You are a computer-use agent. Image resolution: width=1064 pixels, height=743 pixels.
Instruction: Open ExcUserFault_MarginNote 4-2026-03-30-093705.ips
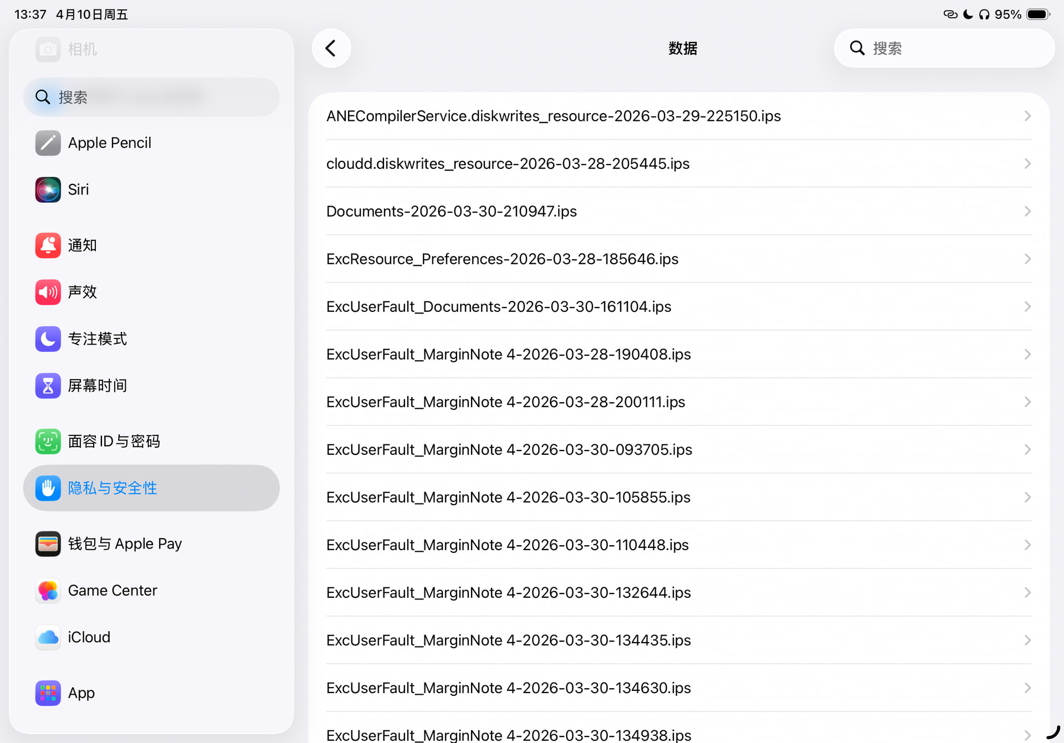click(678, 449)
